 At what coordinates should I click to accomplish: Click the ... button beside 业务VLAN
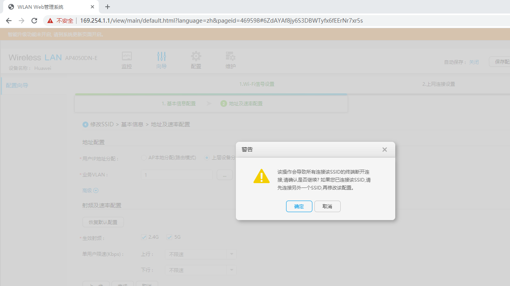pos(225,175)
